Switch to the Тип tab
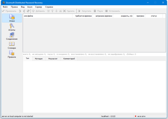 (28, 58)
